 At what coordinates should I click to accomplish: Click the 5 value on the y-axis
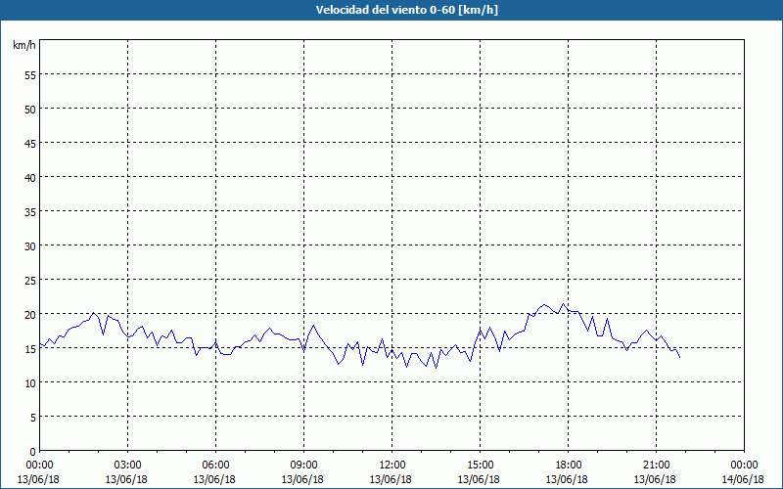pos(33,418)
